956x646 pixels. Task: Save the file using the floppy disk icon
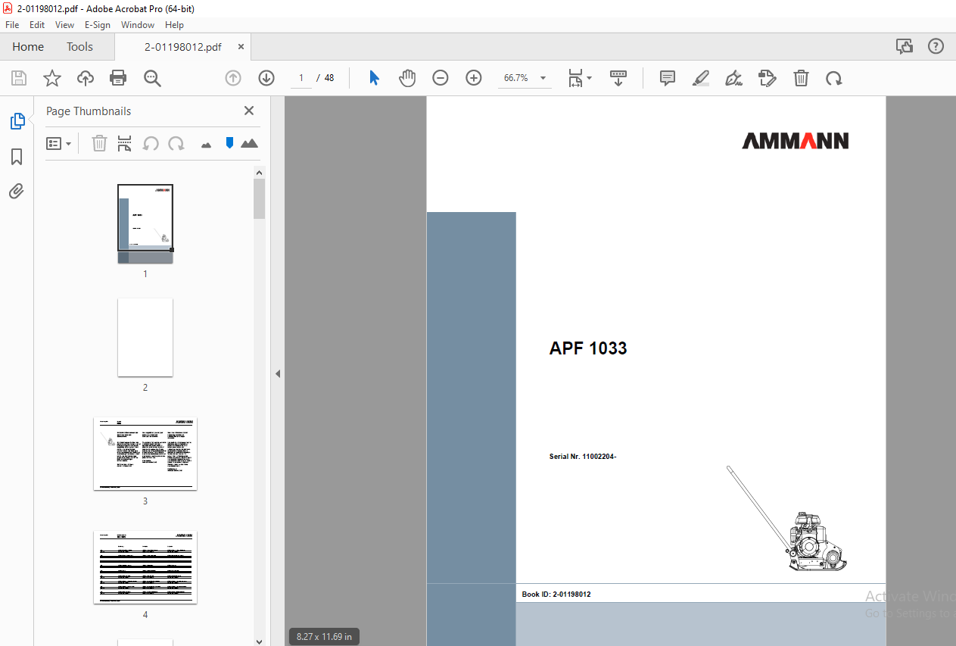tap(19, 78)
